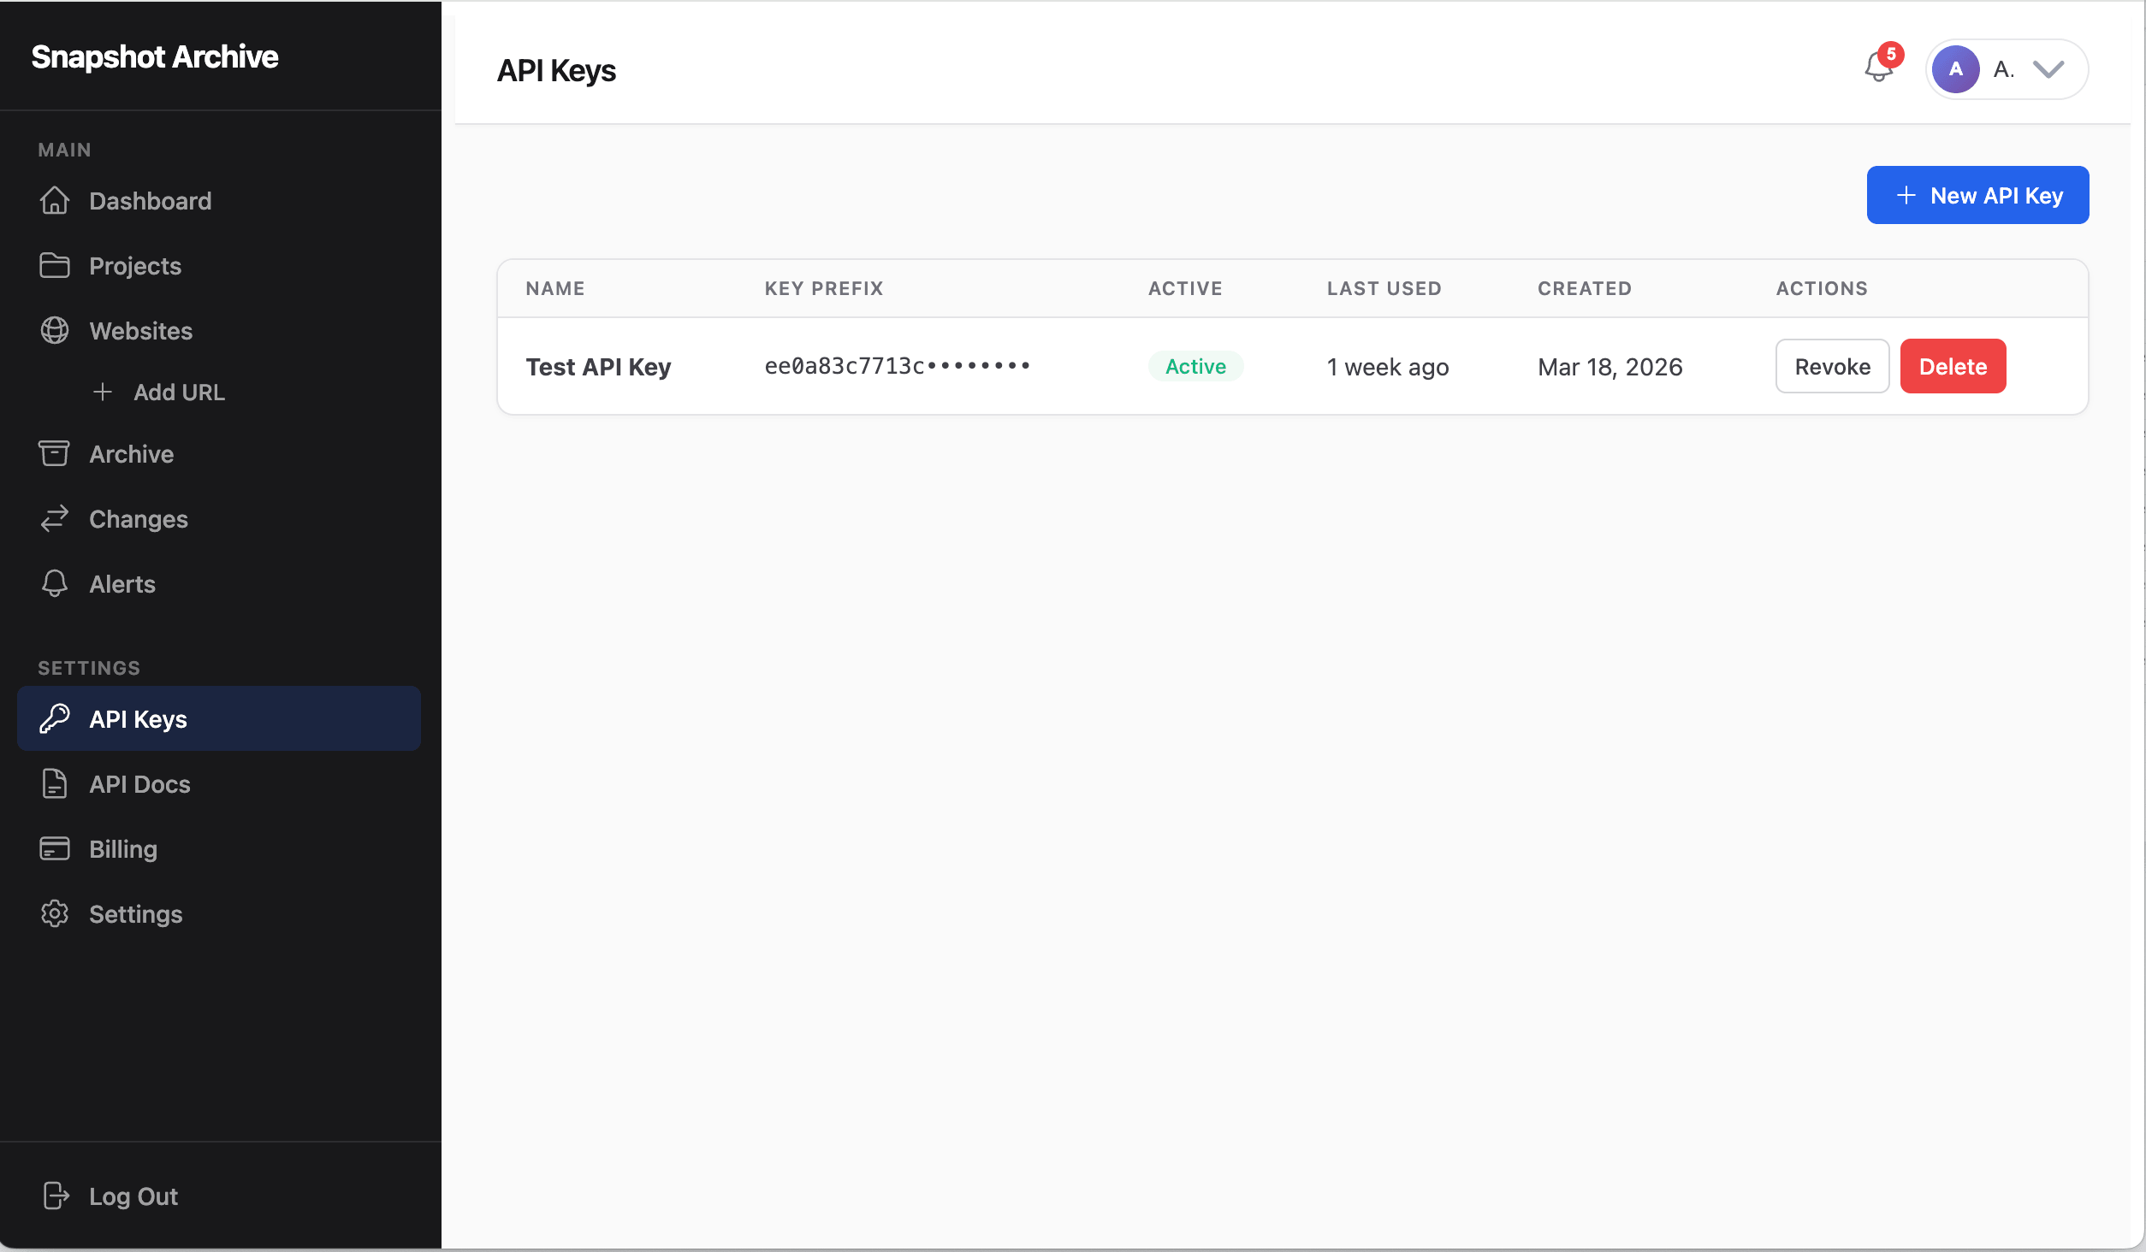This screenshot has width=2146, height=1252.
Task: Click the Billing credit card icon
Action: coord(55,848)
